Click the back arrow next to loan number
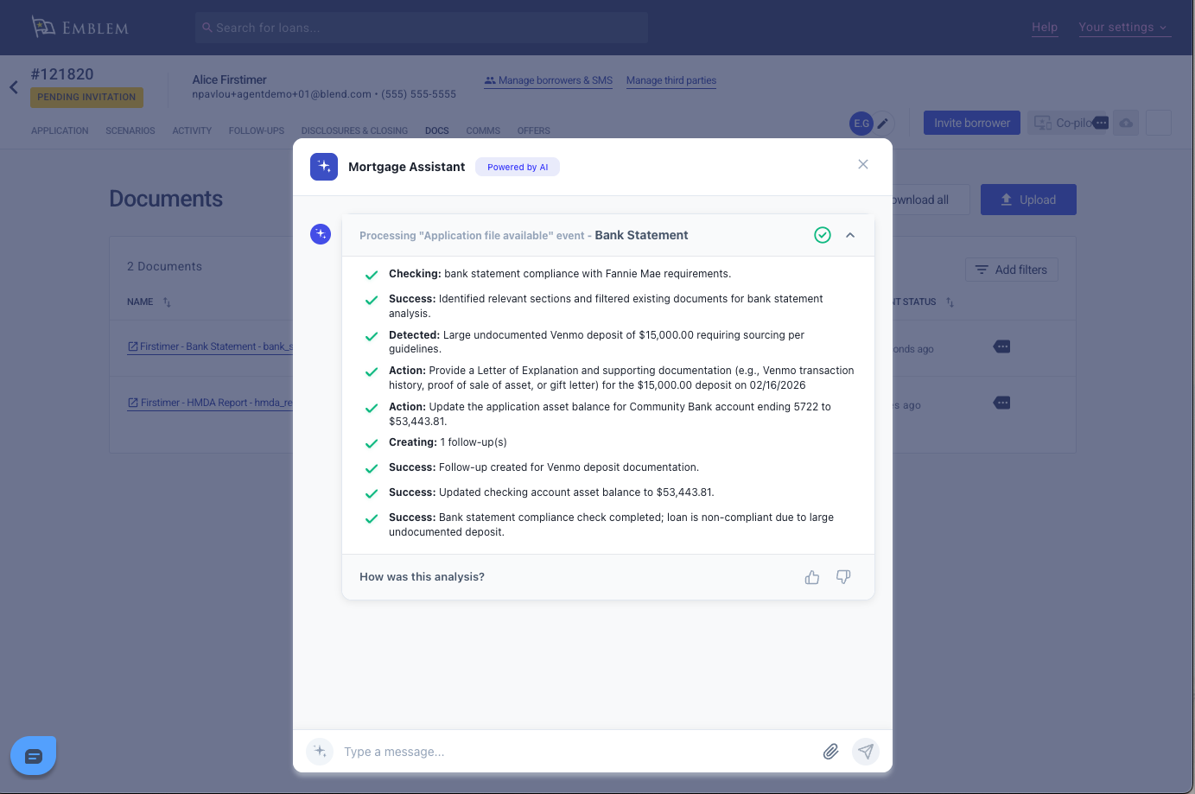Image resolution: width=1195 pixels, height=794 pixels. [14, 87]
